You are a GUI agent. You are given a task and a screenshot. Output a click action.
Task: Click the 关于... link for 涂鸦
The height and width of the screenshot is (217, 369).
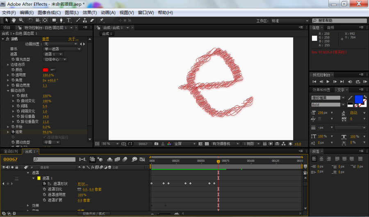coord(73,39)
